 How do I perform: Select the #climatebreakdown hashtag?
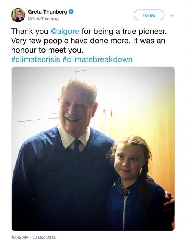tap(98, 59)
